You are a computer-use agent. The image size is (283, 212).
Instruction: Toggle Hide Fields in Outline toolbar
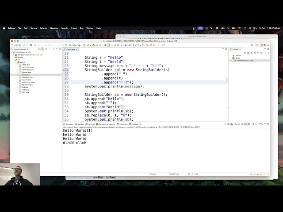252,53
